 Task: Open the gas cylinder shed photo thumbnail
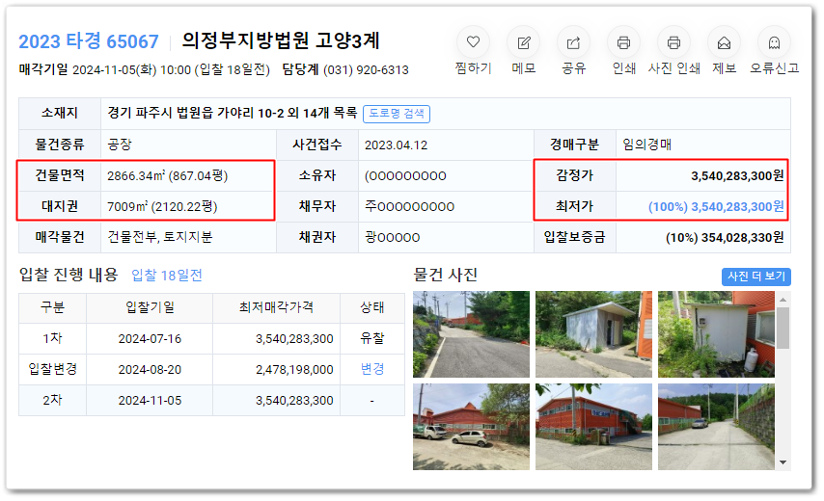716,334
